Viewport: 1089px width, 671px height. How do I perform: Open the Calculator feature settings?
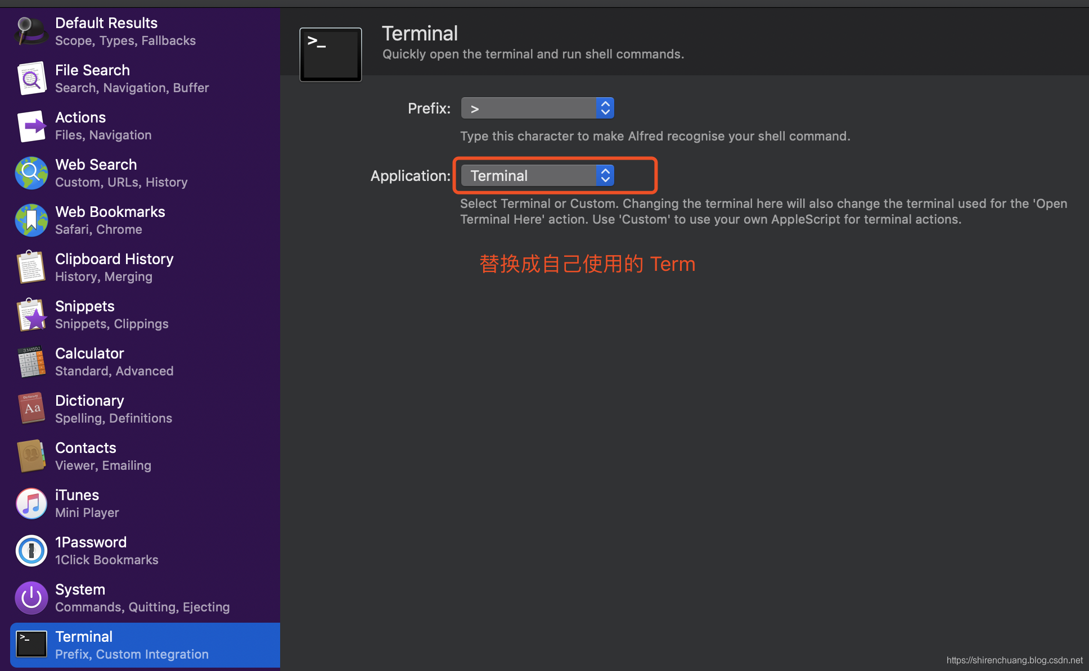coord(145,361)
